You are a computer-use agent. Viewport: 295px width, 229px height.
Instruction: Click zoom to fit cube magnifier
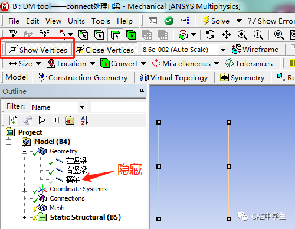279,35
